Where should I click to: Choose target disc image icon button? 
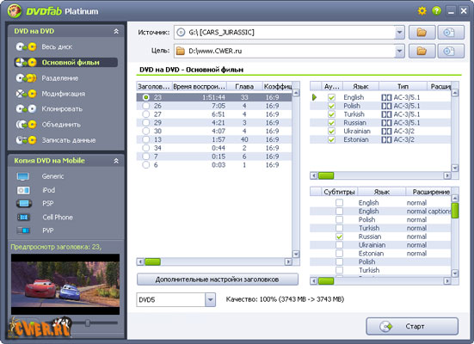(451, 51)
